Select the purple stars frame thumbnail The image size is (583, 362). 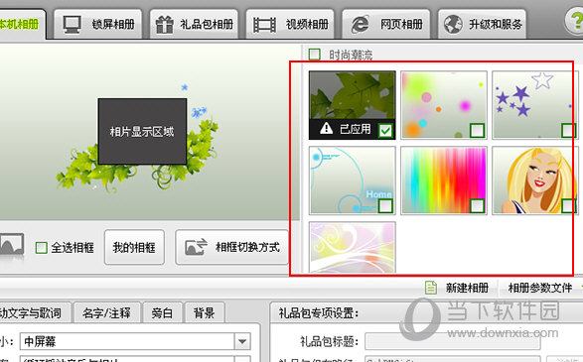click(x=535, y=105)
